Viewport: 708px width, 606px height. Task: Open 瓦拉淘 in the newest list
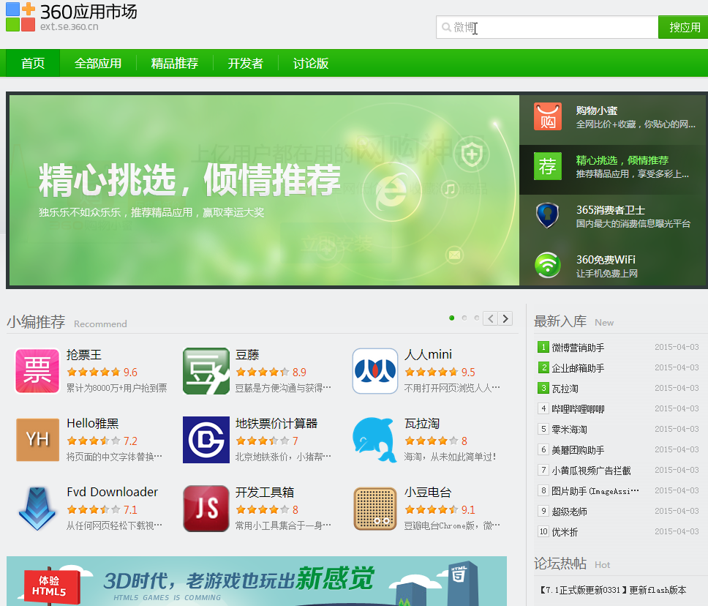coord(565,389)
